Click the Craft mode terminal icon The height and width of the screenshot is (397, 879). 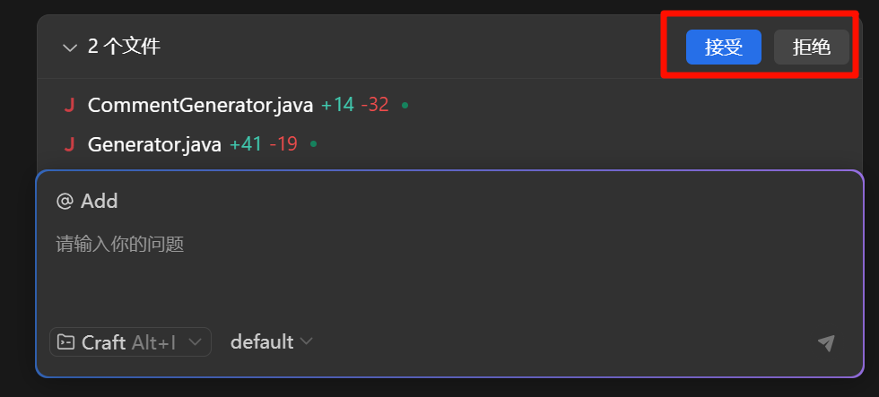point(66,342)
